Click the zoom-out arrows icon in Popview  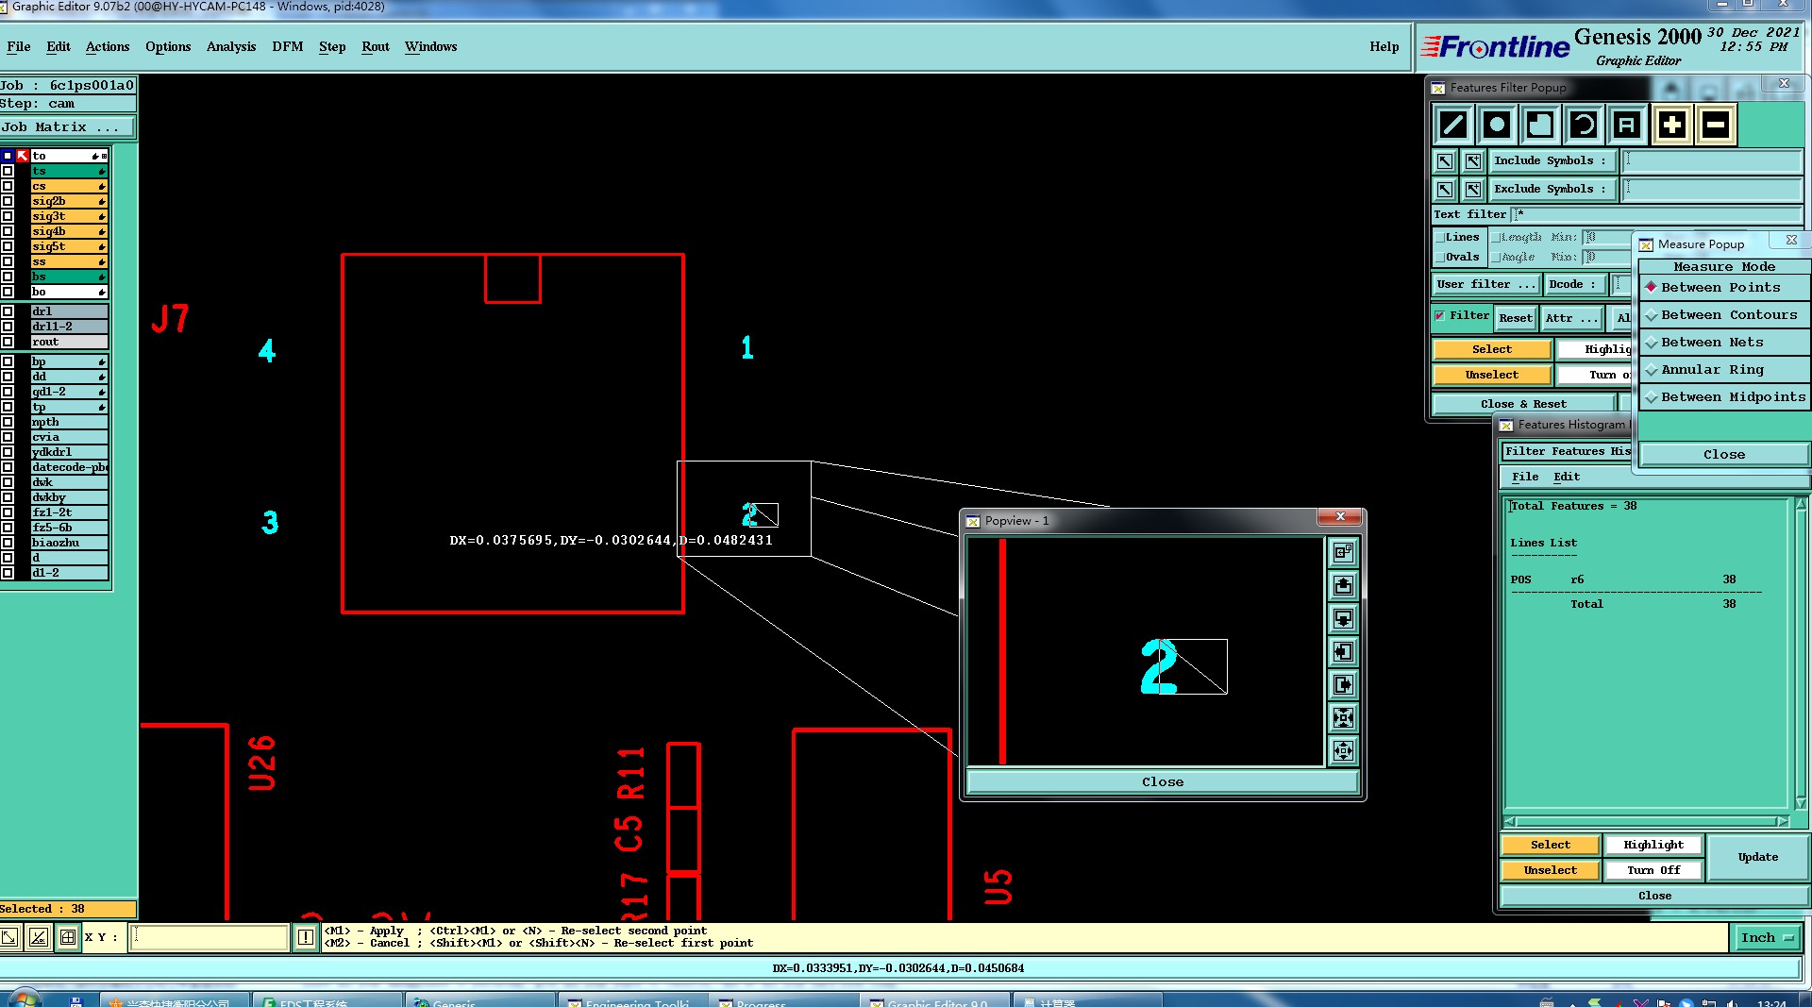(1343, 751)
